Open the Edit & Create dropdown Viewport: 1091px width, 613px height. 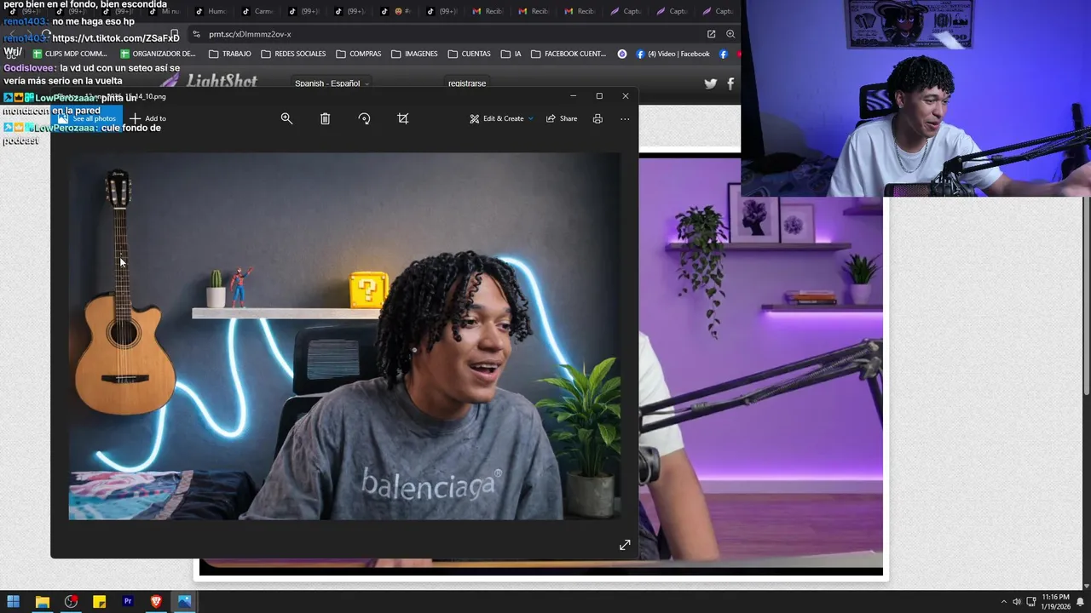coord(501,118)
